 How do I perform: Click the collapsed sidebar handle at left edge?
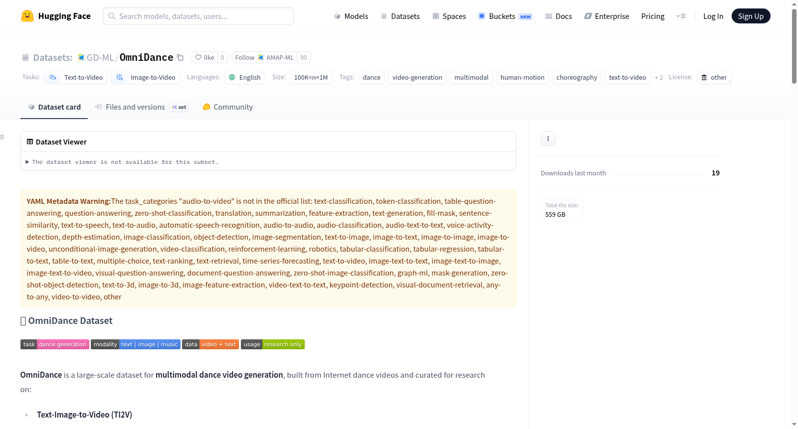point(2,137)
